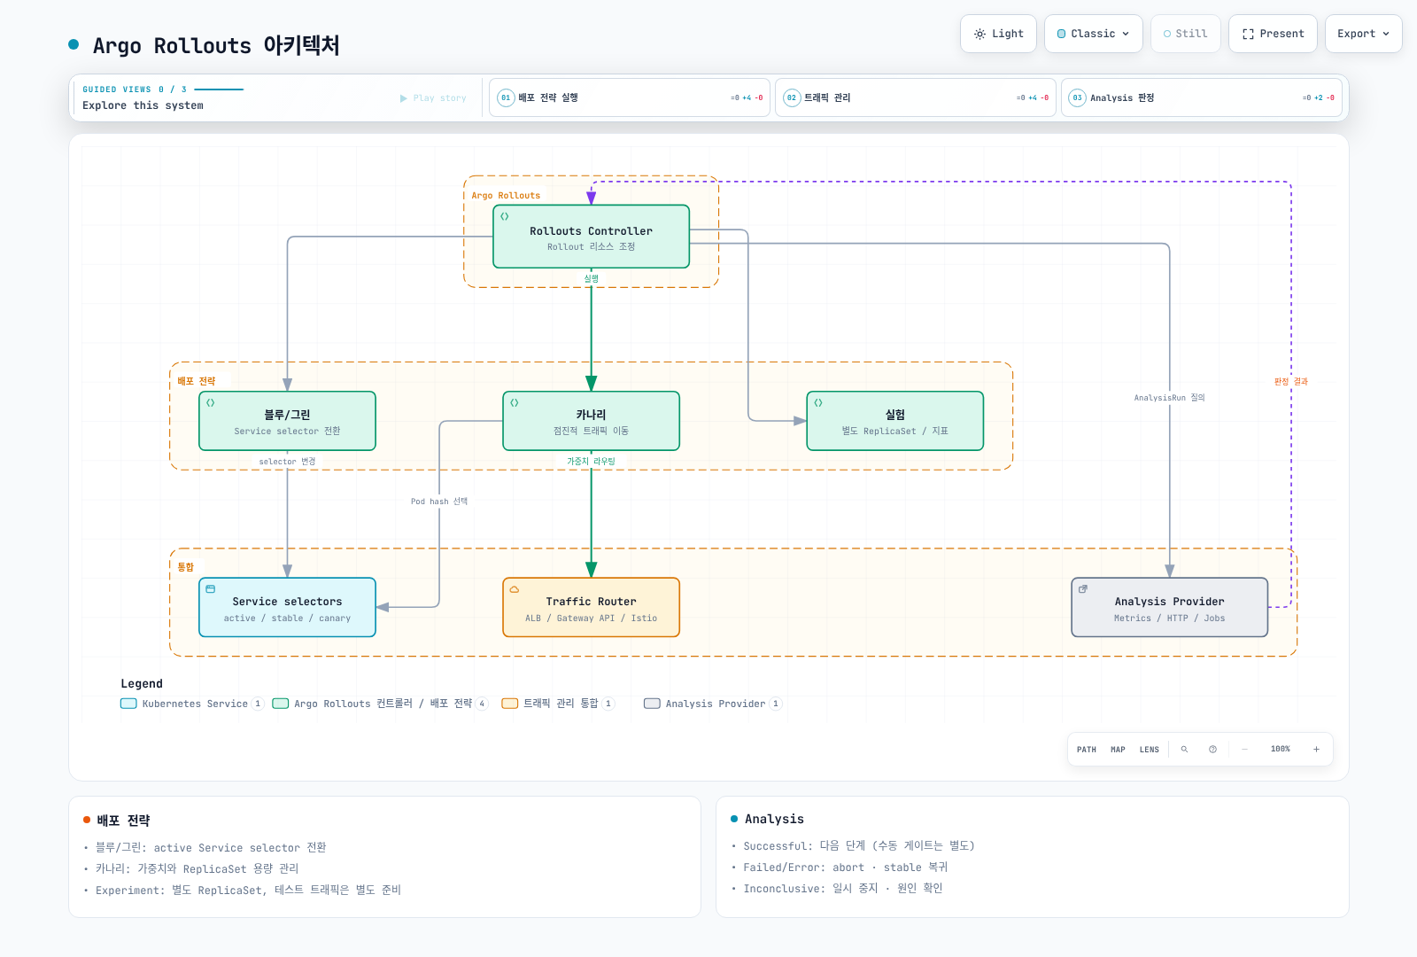The height and width of the screenshot is (957, 1417).
Task: Toggle the Still animation button
Action: click(1186, 34)
